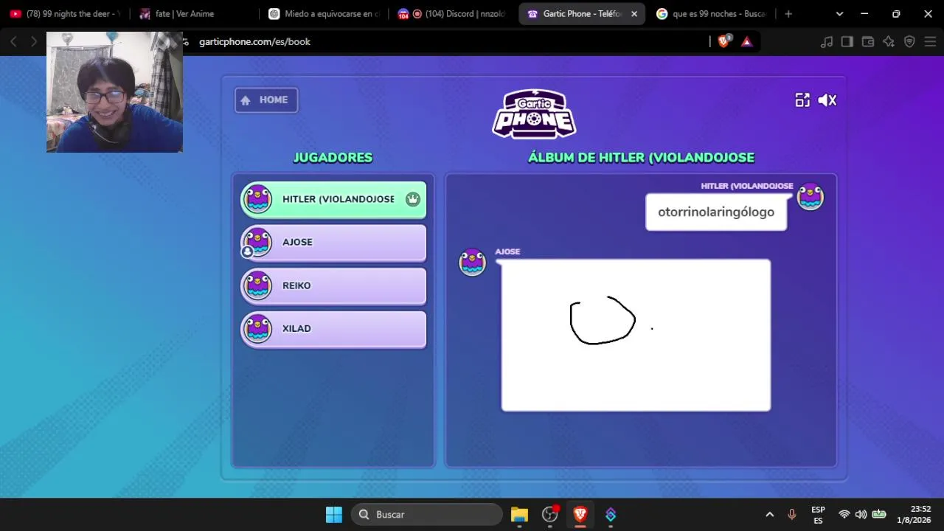Close the Gartic Phone tab
The width and height of the screenshot is (944, 531).
[634, 14]
